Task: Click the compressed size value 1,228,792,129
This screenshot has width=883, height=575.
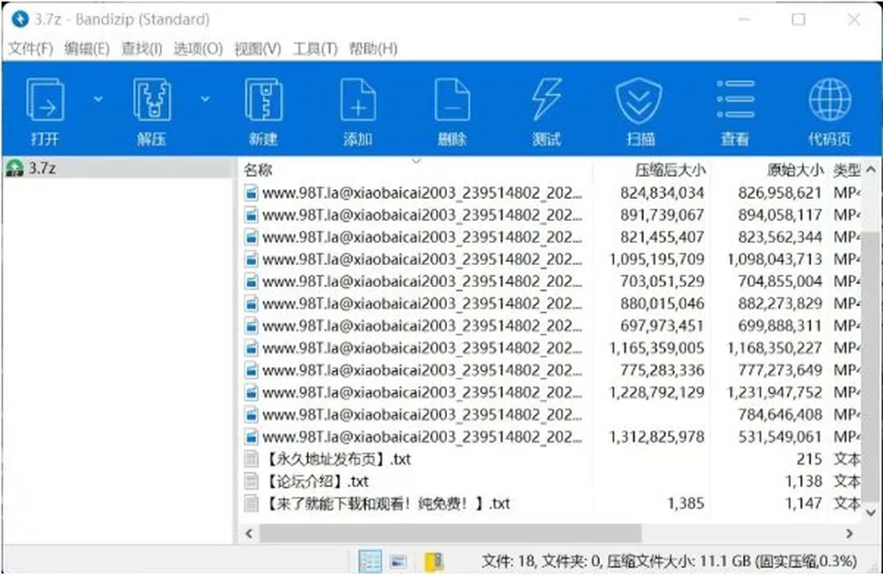Action: point(657,392)
